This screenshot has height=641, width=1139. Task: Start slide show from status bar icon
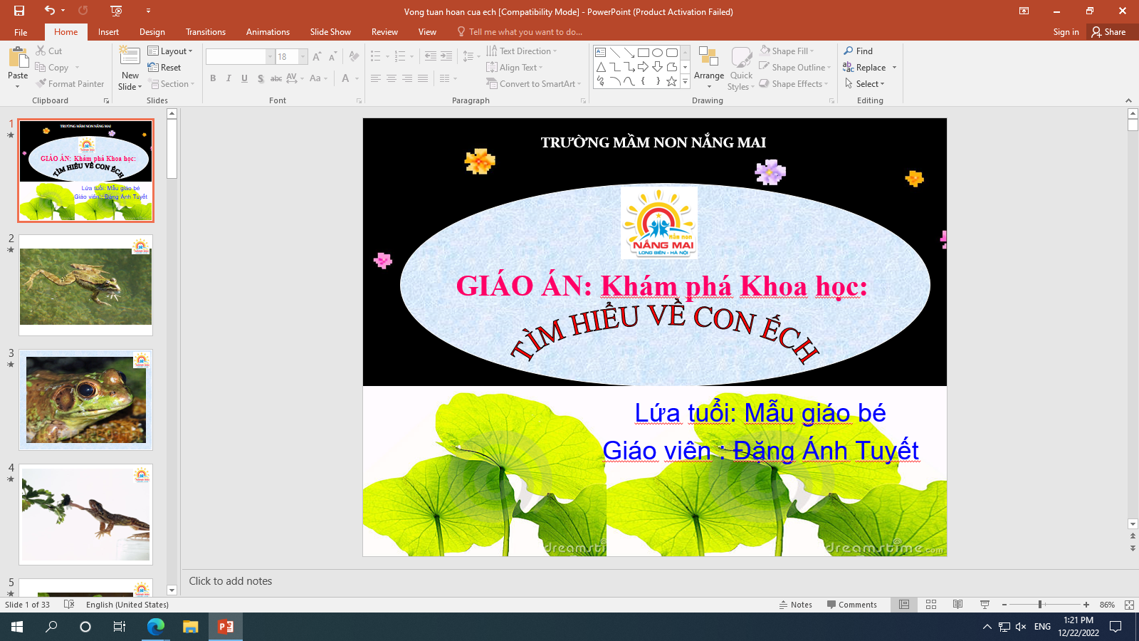pyautogui.click(x=985, y=605)
